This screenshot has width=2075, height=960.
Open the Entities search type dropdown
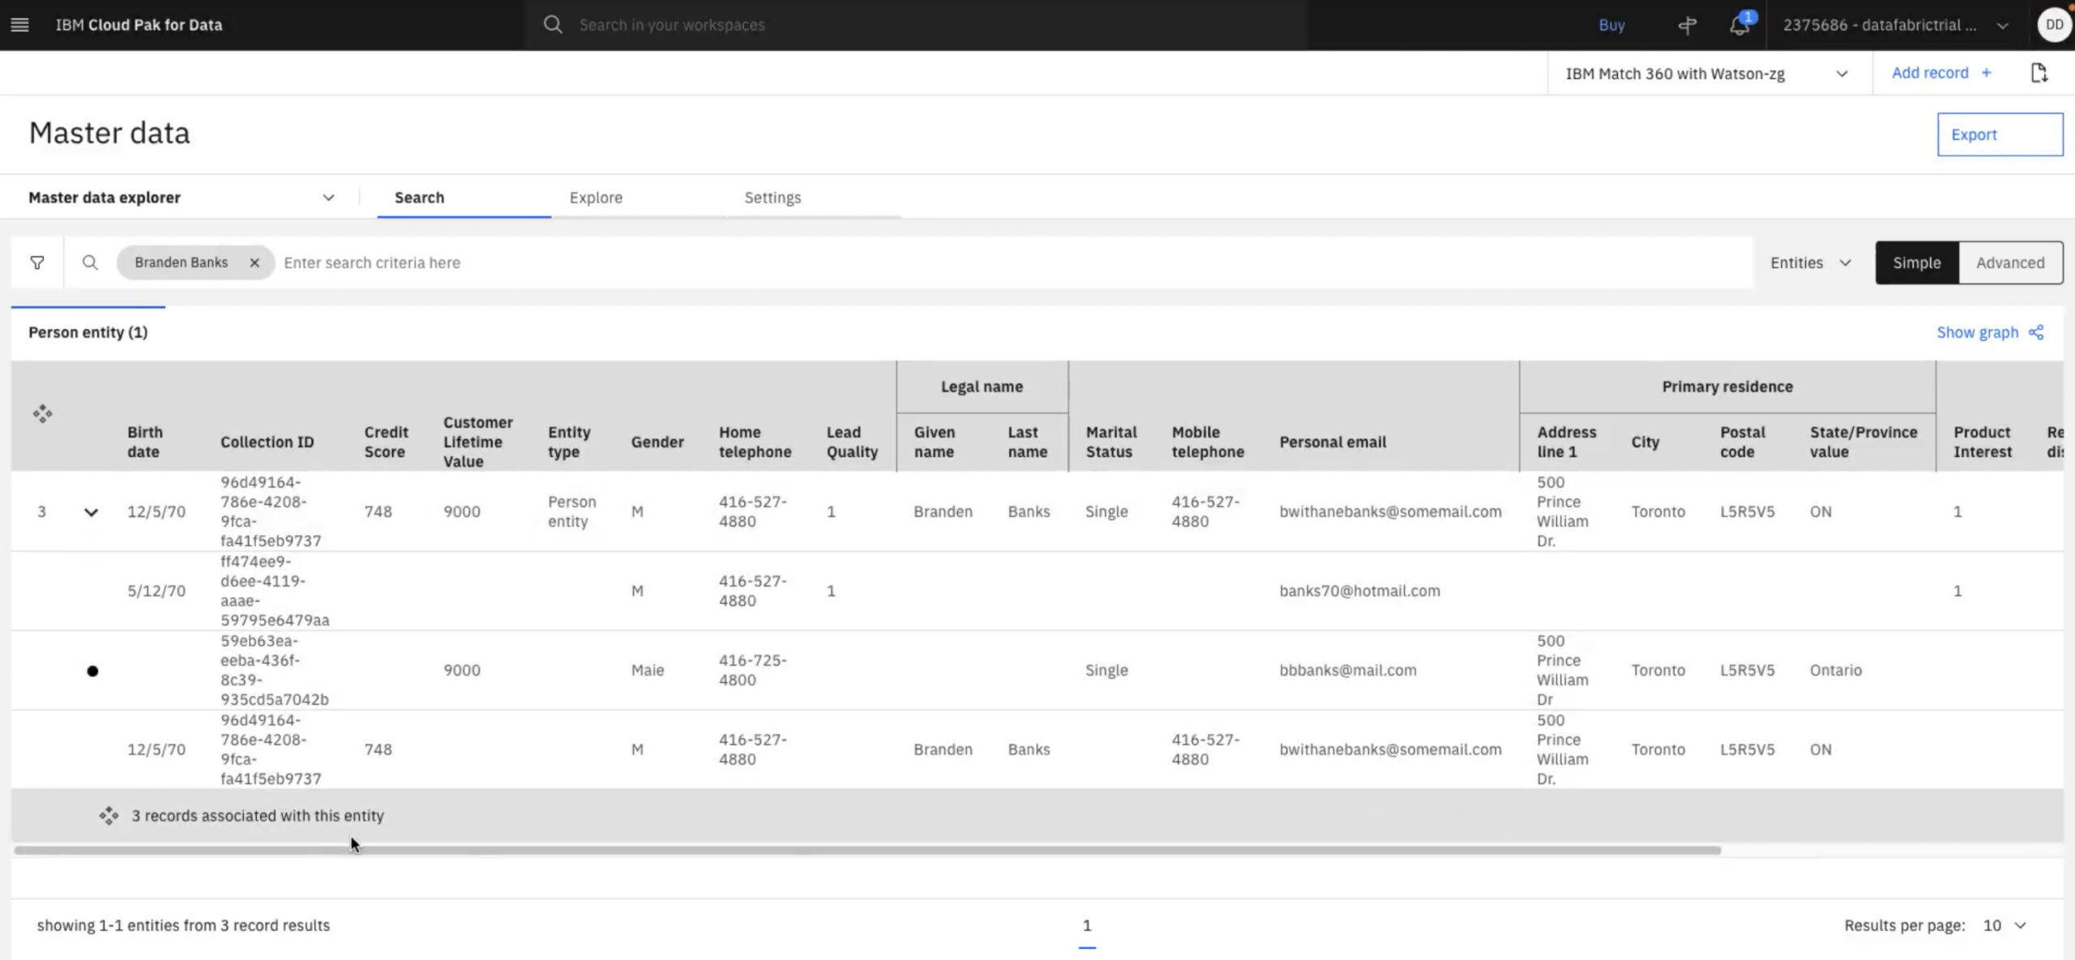click(1812, 262)
